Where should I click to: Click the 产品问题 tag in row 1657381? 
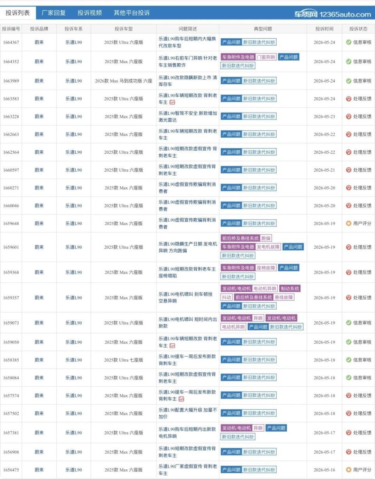pyautogui.click(x=276, y=428)
